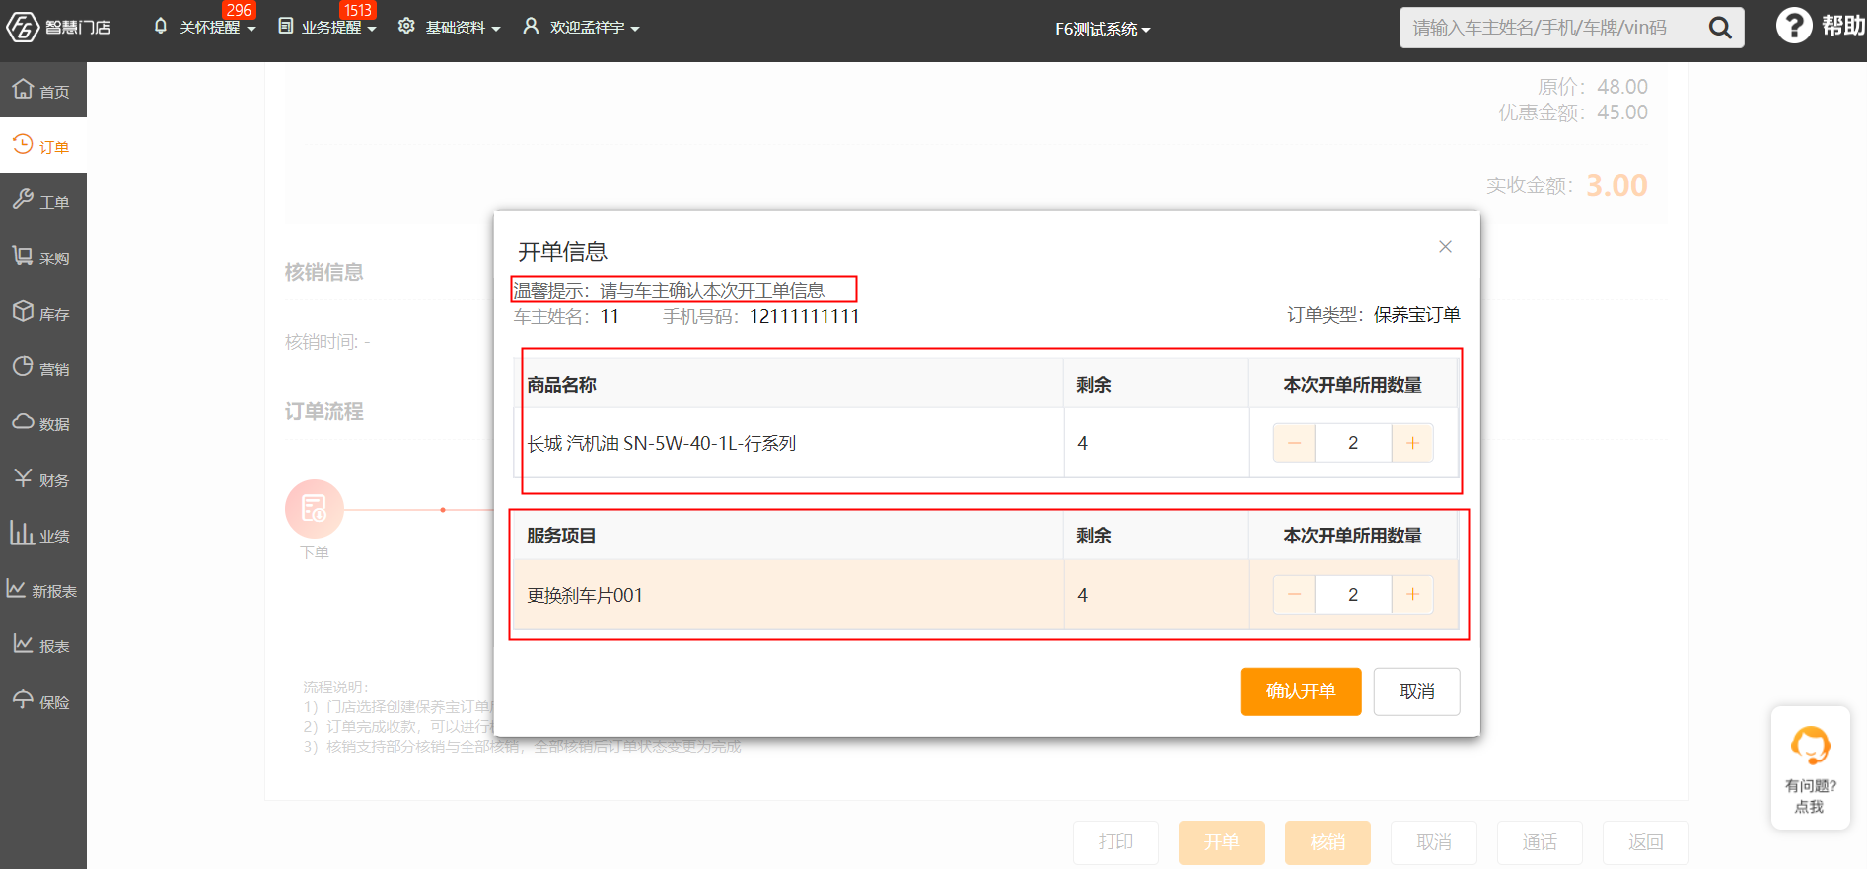Viewport: 1867px width, 869px height.
Task: Click 取消 in the 开单信息 dialog
Action: 1417,691
